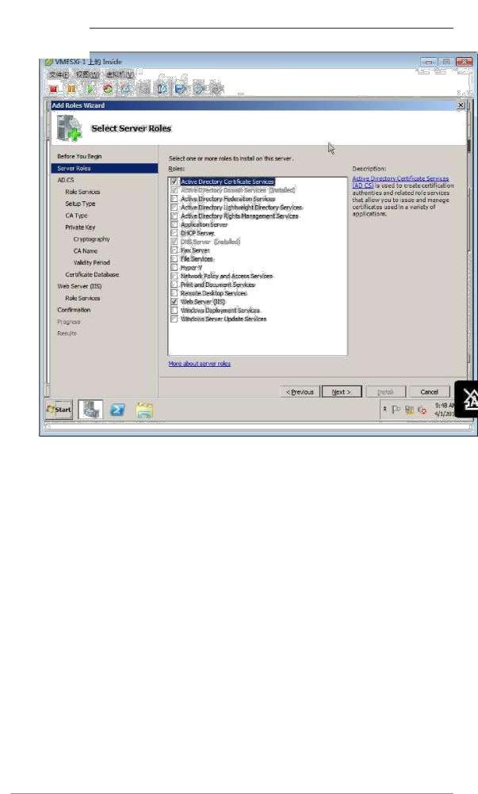
Task: Select Validity Period step
Action: (92, 263)
